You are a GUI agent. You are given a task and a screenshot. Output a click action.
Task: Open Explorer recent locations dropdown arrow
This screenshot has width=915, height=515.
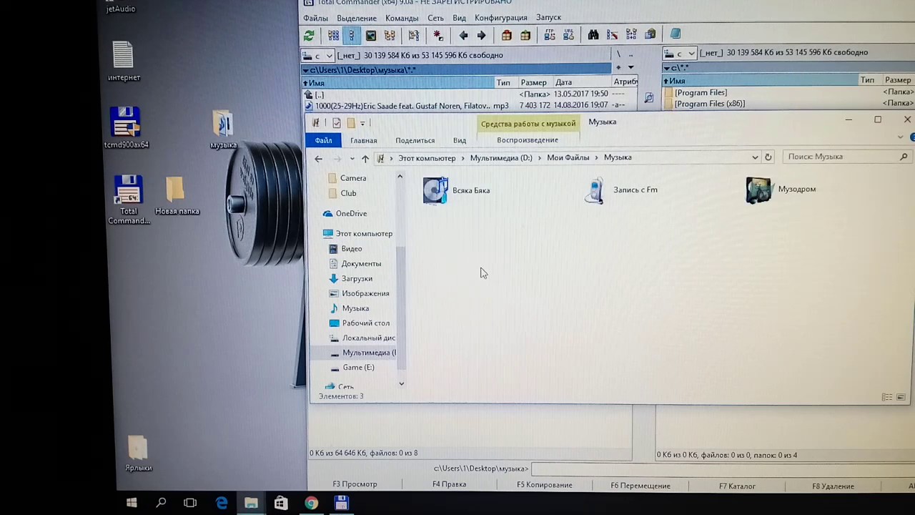(x=352, y=158)
